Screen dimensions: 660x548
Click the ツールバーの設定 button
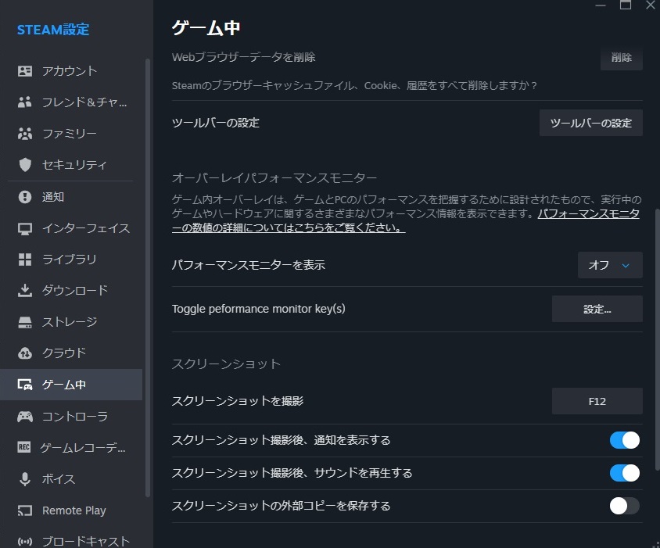(590, 123)
